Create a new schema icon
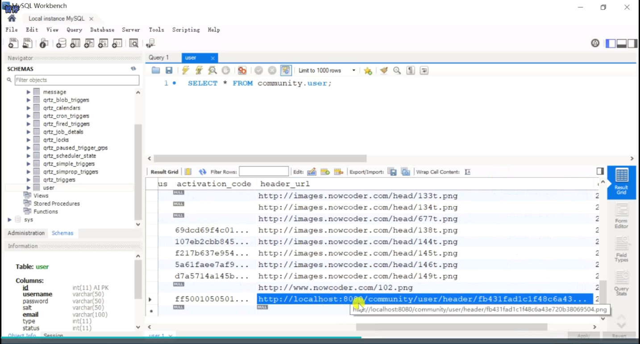 click(x=61, y=43)
